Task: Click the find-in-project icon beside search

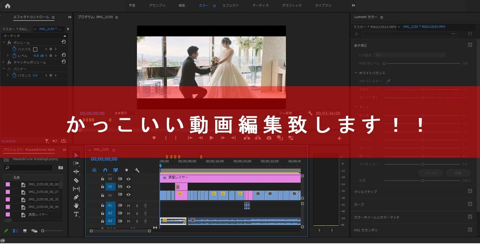Action: coord(61,167)
